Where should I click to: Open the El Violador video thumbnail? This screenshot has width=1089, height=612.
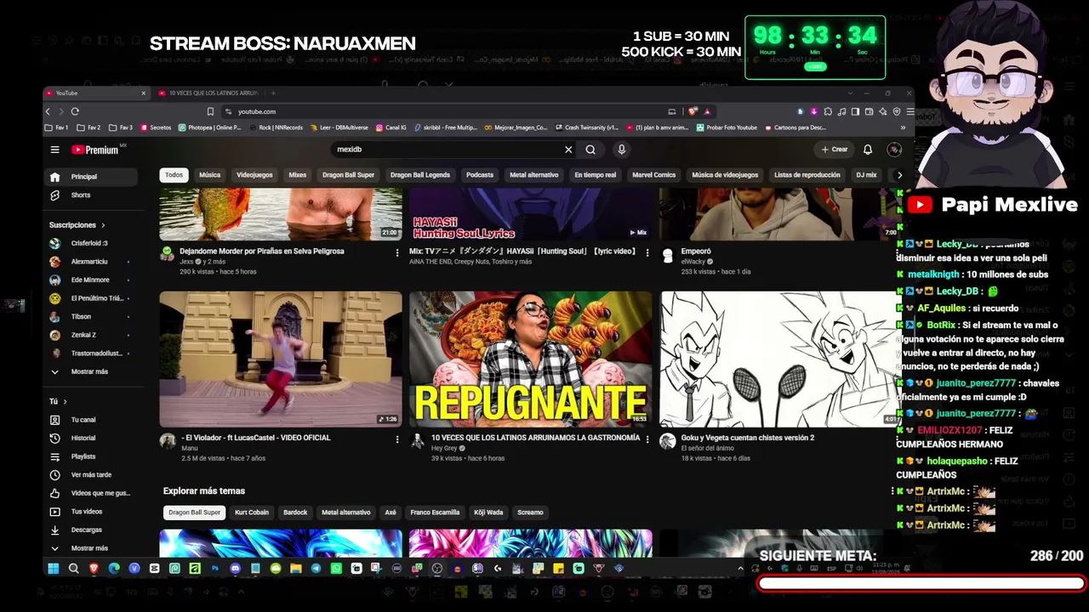281,359
